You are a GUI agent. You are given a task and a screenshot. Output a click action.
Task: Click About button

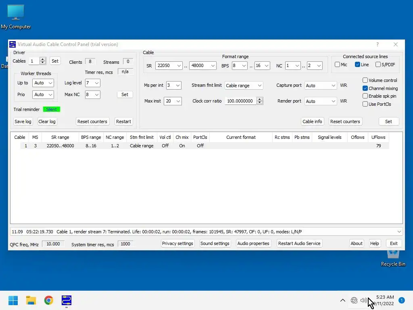pos(357,243)
